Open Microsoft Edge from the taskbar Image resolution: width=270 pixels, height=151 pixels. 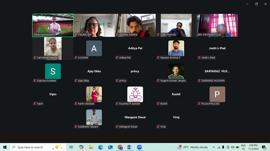101,147
